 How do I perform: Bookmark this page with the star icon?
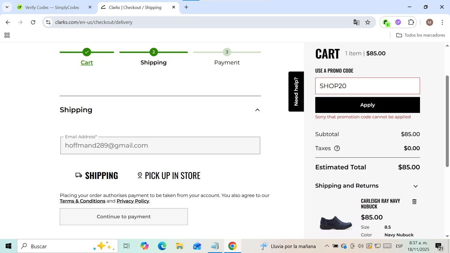click(368, 22)
